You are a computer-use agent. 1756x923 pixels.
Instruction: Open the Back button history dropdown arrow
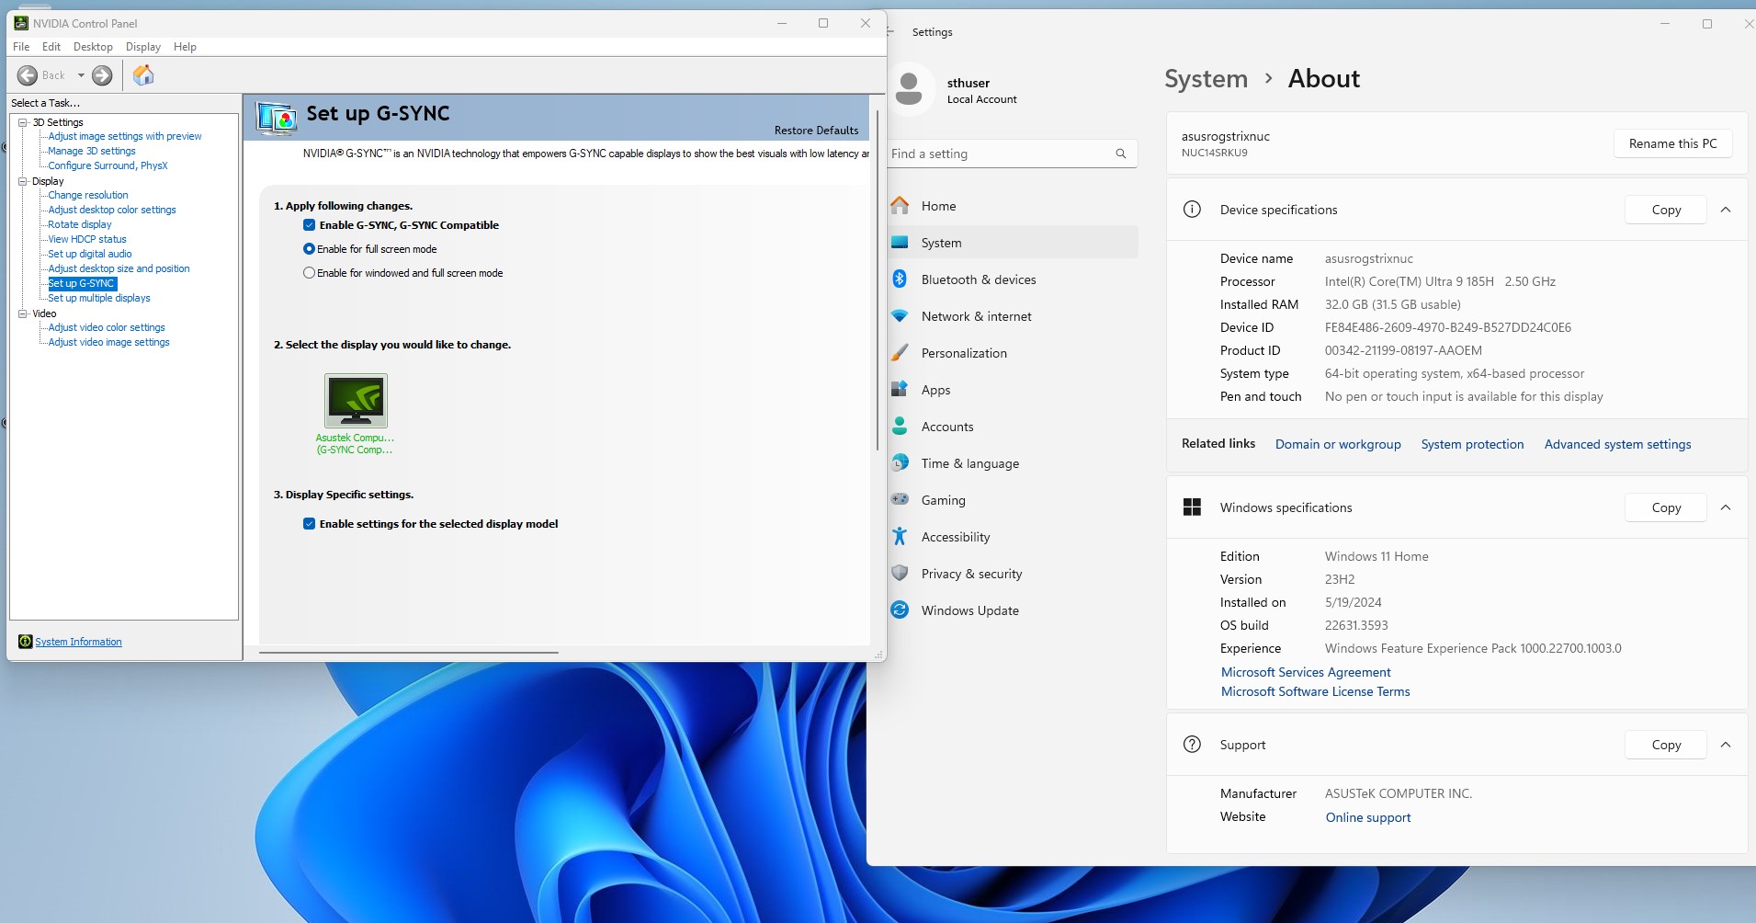pyautogui.click(x=81, y=75)
